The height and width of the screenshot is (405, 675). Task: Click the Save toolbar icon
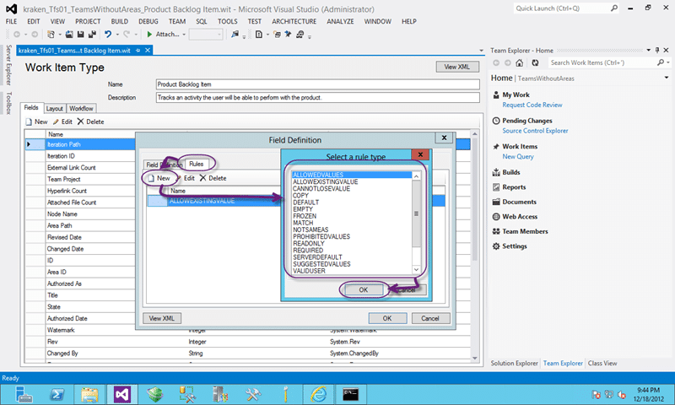click(x=80, y=35)
